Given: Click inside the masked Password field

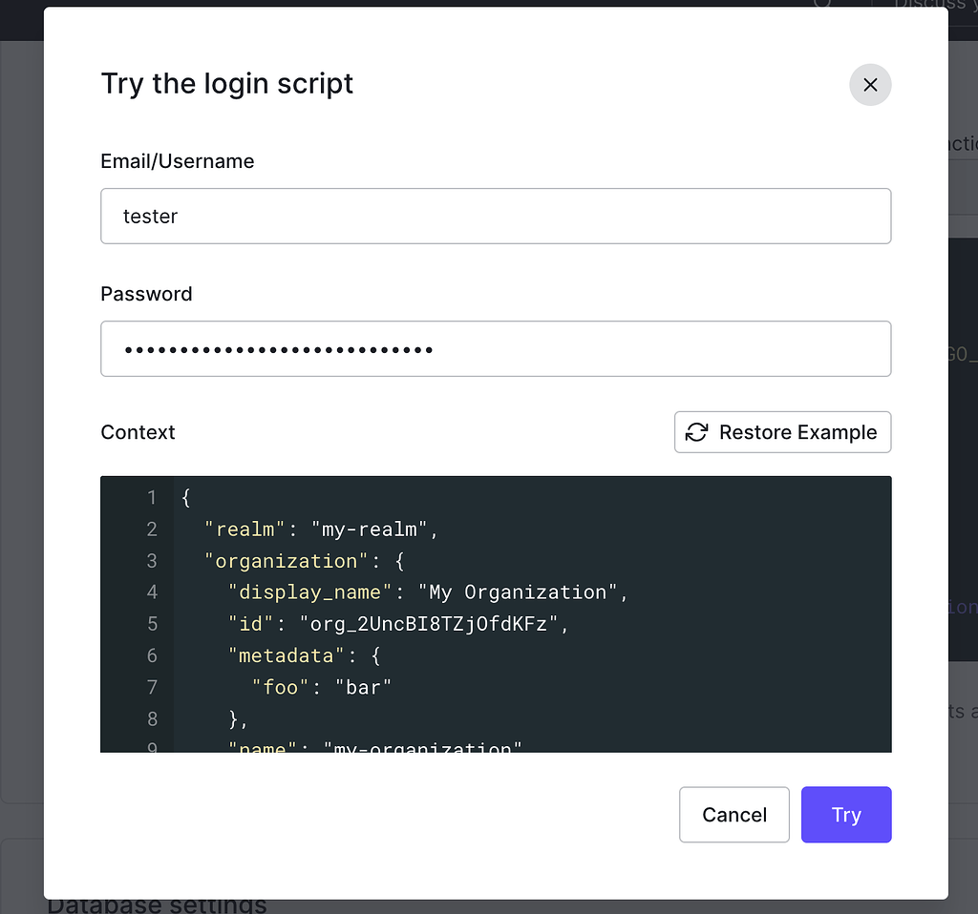Looking at the screenshot, I should pyautogui.click(x=496, y=348).
